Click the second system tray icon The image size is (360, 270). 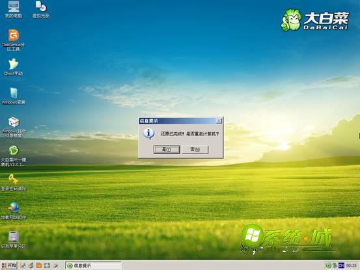coord(335,265)
